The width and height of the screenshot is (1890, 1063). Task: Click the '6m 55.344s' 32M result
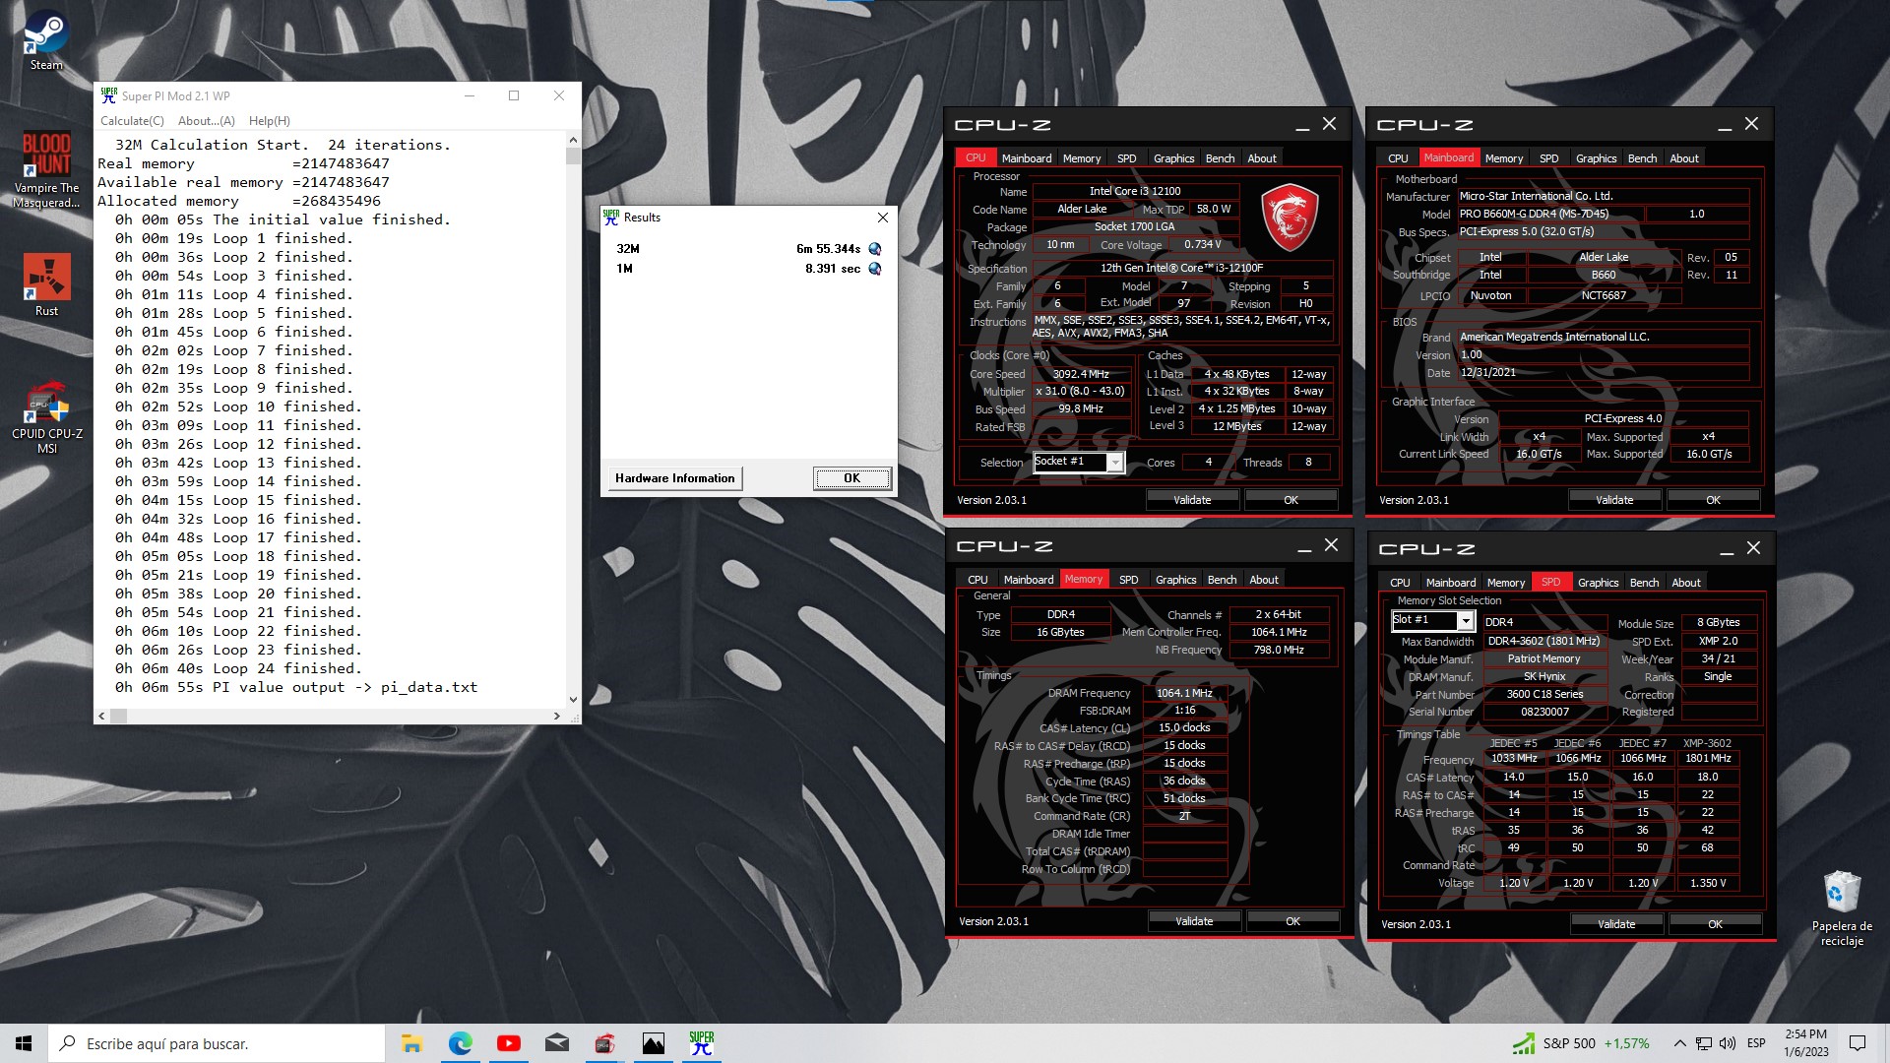[828, 249]
